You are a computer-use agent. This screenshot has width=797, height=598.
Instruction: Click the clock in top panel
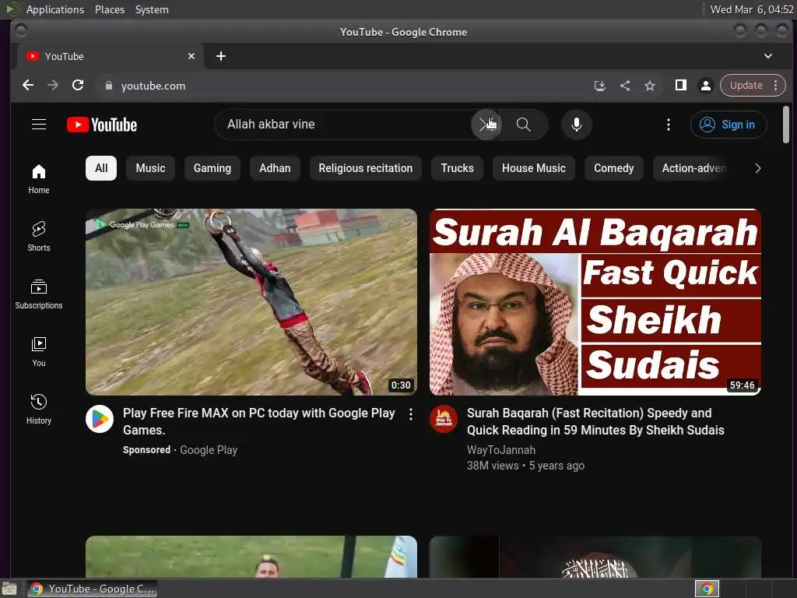point(752,9)
